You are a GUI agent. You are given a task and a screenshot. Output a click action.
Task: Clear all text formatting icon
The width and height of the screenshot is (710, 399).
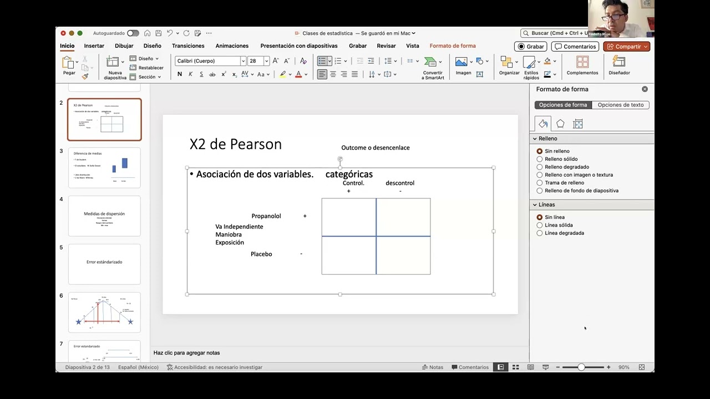point(303,61)
